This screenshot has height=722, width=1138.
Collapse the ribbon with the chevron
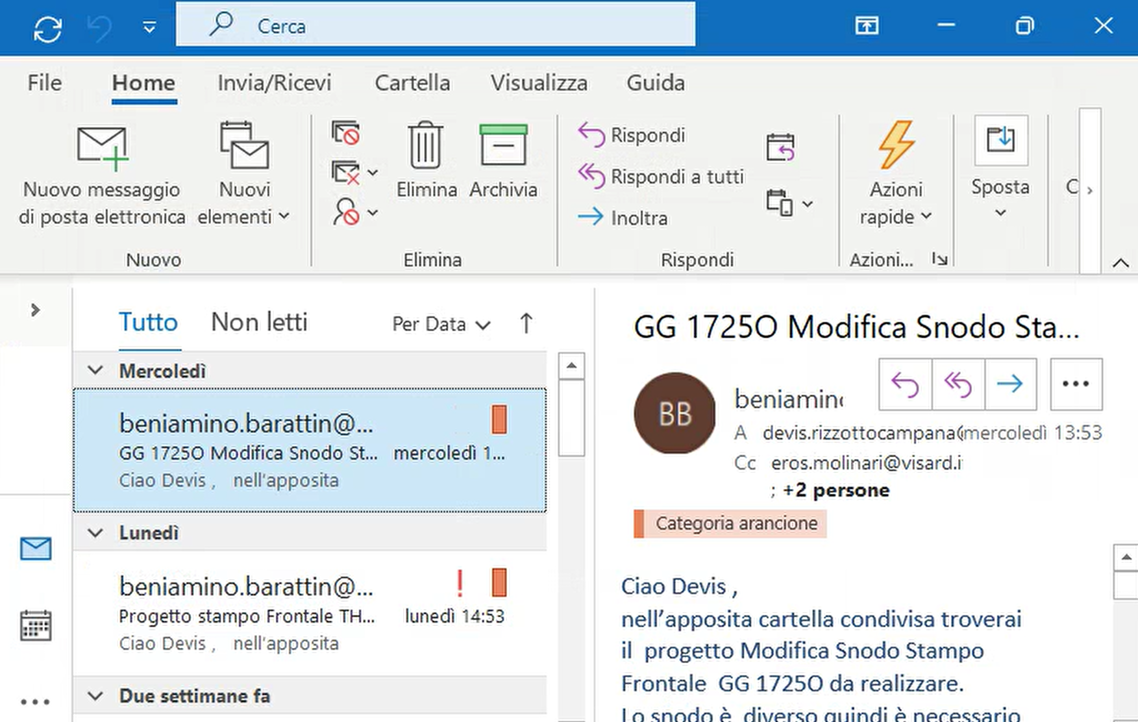click(1120, 263)
